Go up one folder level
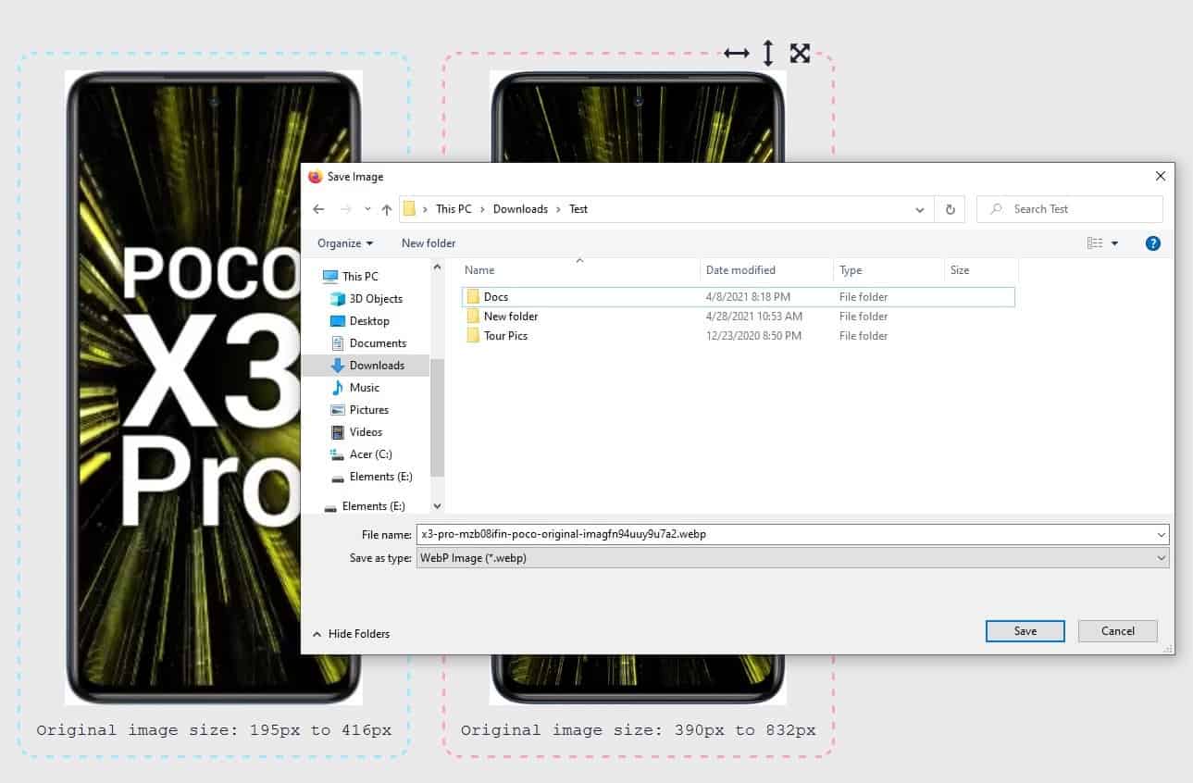 point(387,209)
